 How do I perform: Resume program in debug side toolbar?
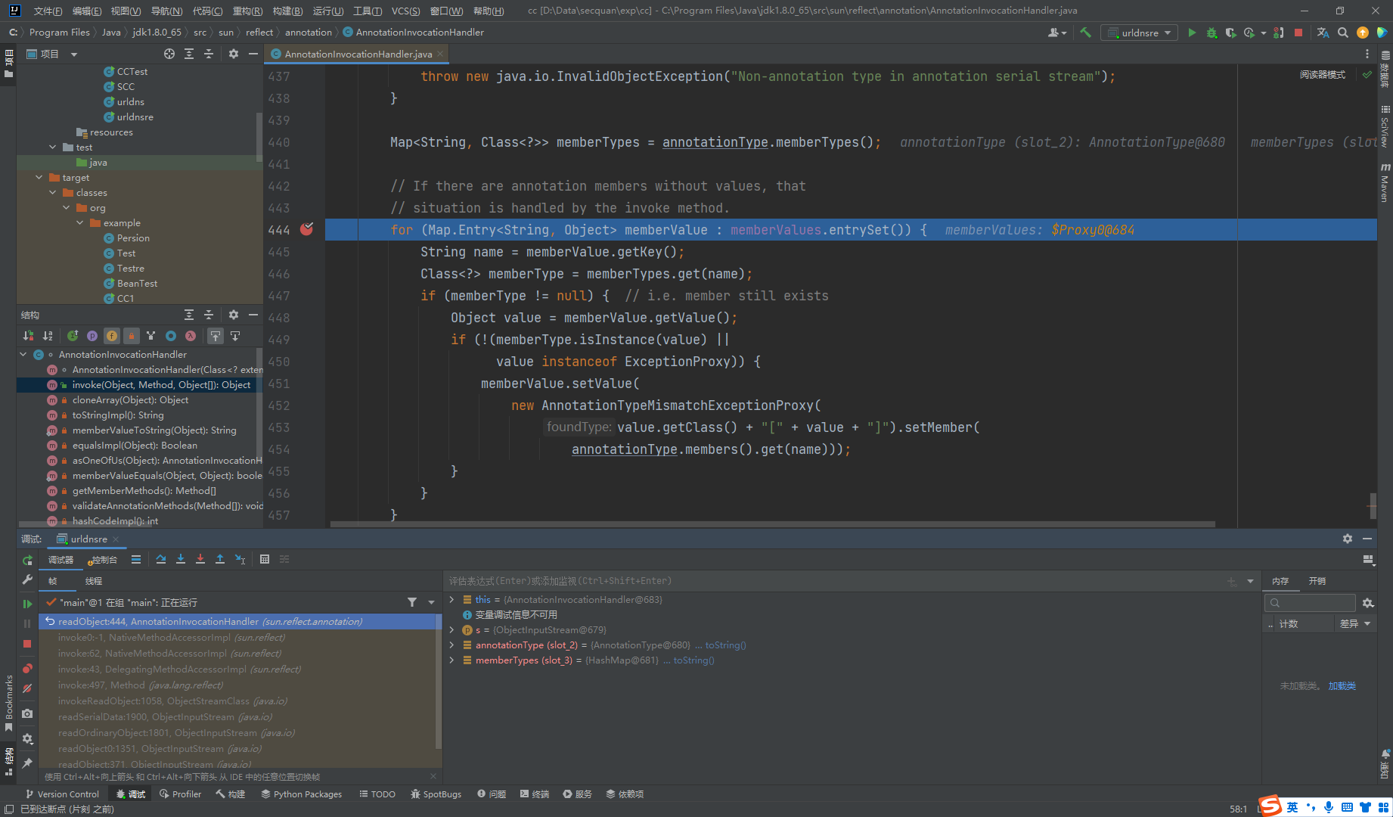[x=27, y=604]
